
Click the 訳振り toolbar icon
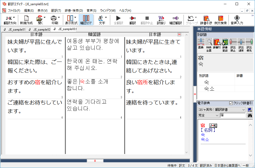[161, 20]
